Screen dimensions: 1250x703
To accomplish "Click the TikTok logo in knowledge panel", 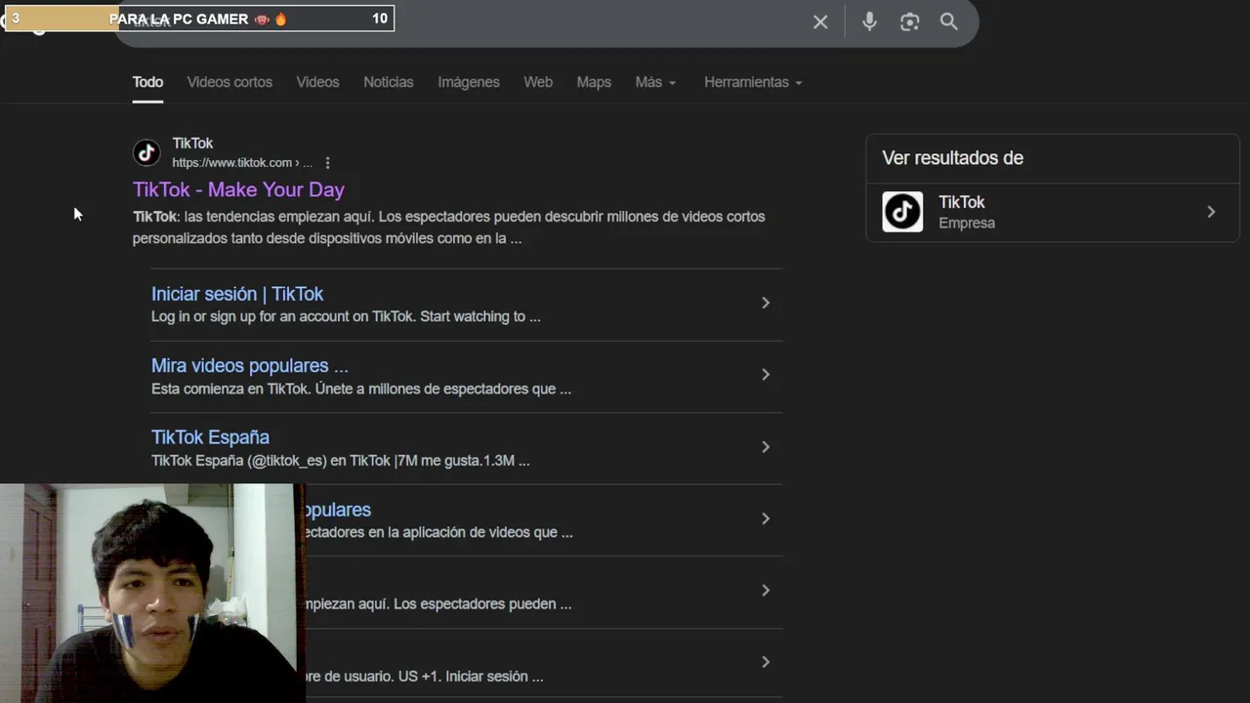I will click(x=902, y=212).
